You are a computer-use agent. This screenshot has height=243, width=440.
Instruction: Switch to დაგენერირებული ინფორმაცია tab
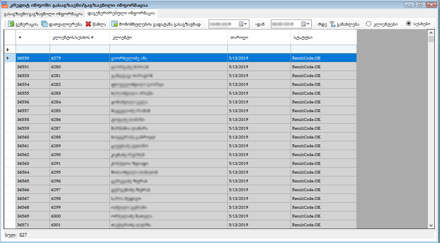tap(121, 13)
